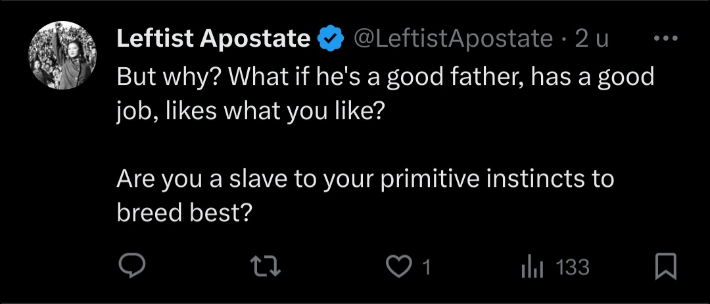710x304 pixels.
Task: Repost the tweet using the retweet arrows icon
Action: pyautogui.click(x=266, y=266)
